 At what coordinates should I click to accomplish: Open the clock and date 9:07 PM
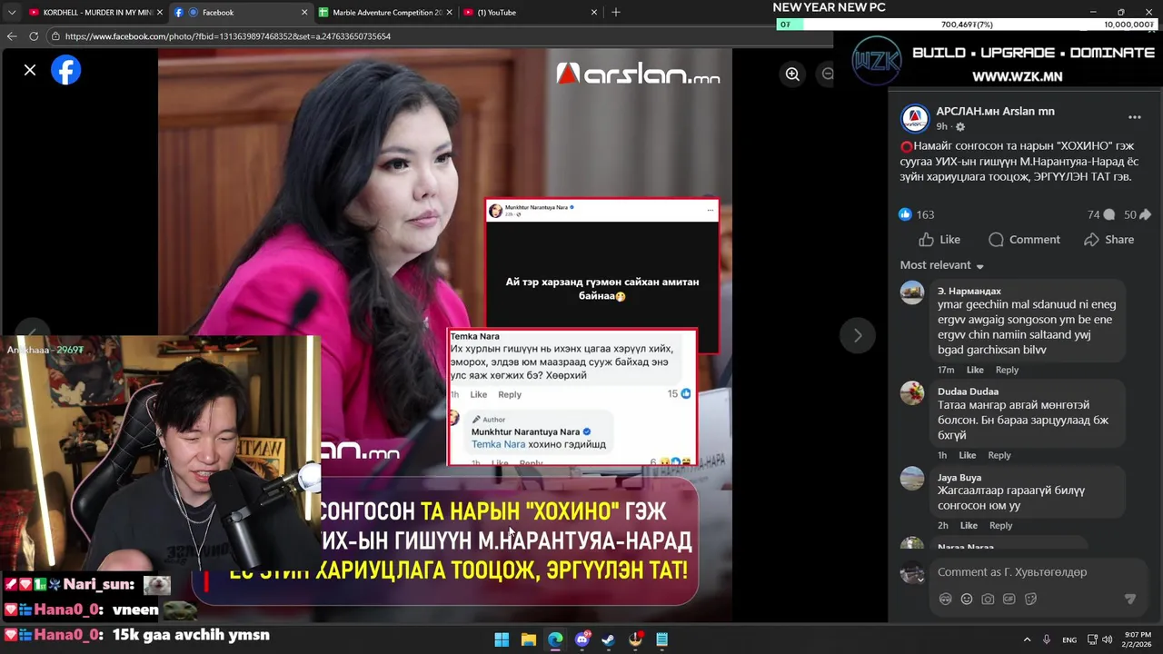1138,639
